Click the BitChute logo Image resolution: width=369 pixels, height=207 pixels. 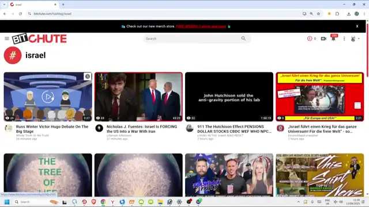[39, 39]
